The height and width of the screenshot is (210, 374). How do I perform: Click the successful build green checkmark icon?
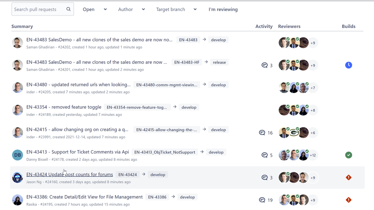[349, 155]
